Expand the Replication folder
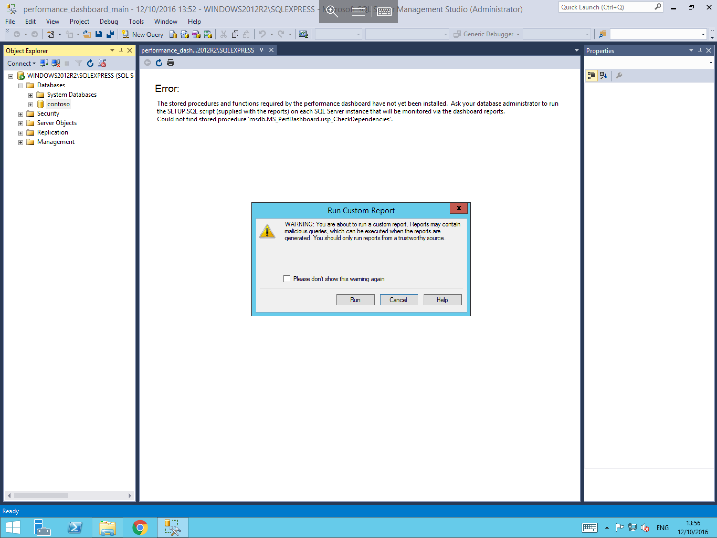717x538 pixels. click(x=21, y=133)
